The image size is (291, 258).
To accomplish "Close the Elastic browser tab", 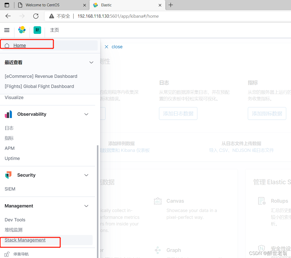I will tap(160, 5).
